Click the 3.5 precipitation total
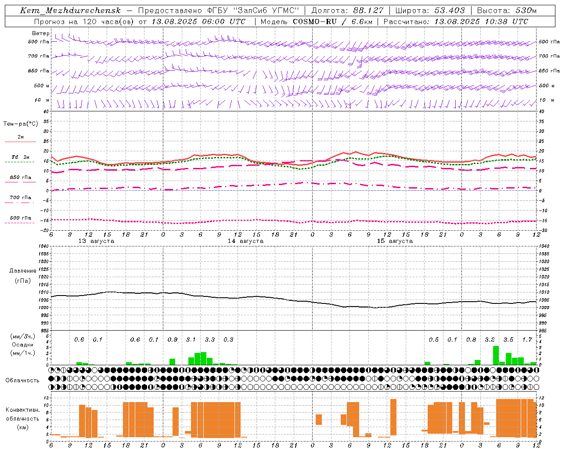The width and height of the screenshot is (562, 449). (x=508, y=340)
